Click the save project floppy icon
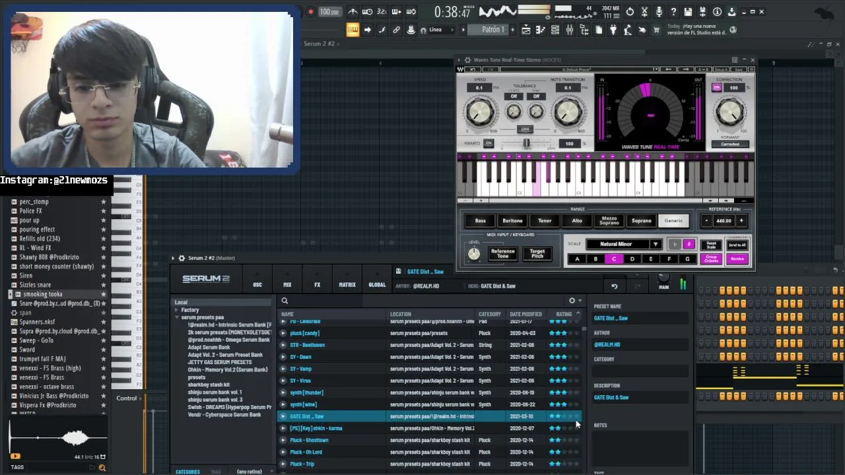 [x=688, y=12]
